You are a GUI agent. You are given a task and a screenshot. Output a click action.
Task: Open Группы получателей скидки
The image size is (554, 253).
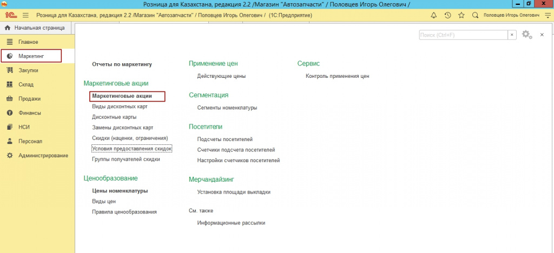coord(126,159)
